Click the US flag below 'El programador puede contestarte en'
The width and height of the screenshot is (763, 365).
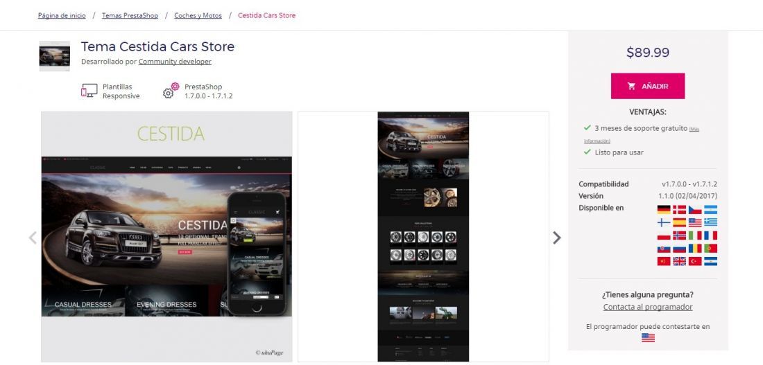coord(648,338)
